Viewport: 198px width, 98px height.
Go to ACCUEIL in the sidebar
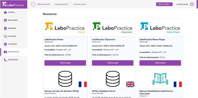tap(11, 12)
